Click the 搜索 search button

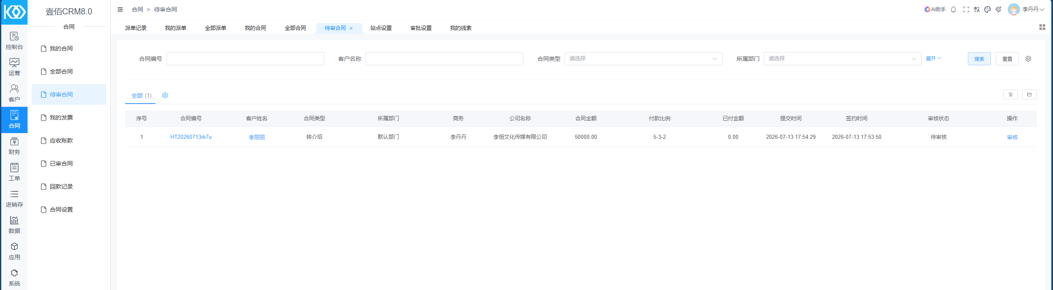click(x=979, y=59)
